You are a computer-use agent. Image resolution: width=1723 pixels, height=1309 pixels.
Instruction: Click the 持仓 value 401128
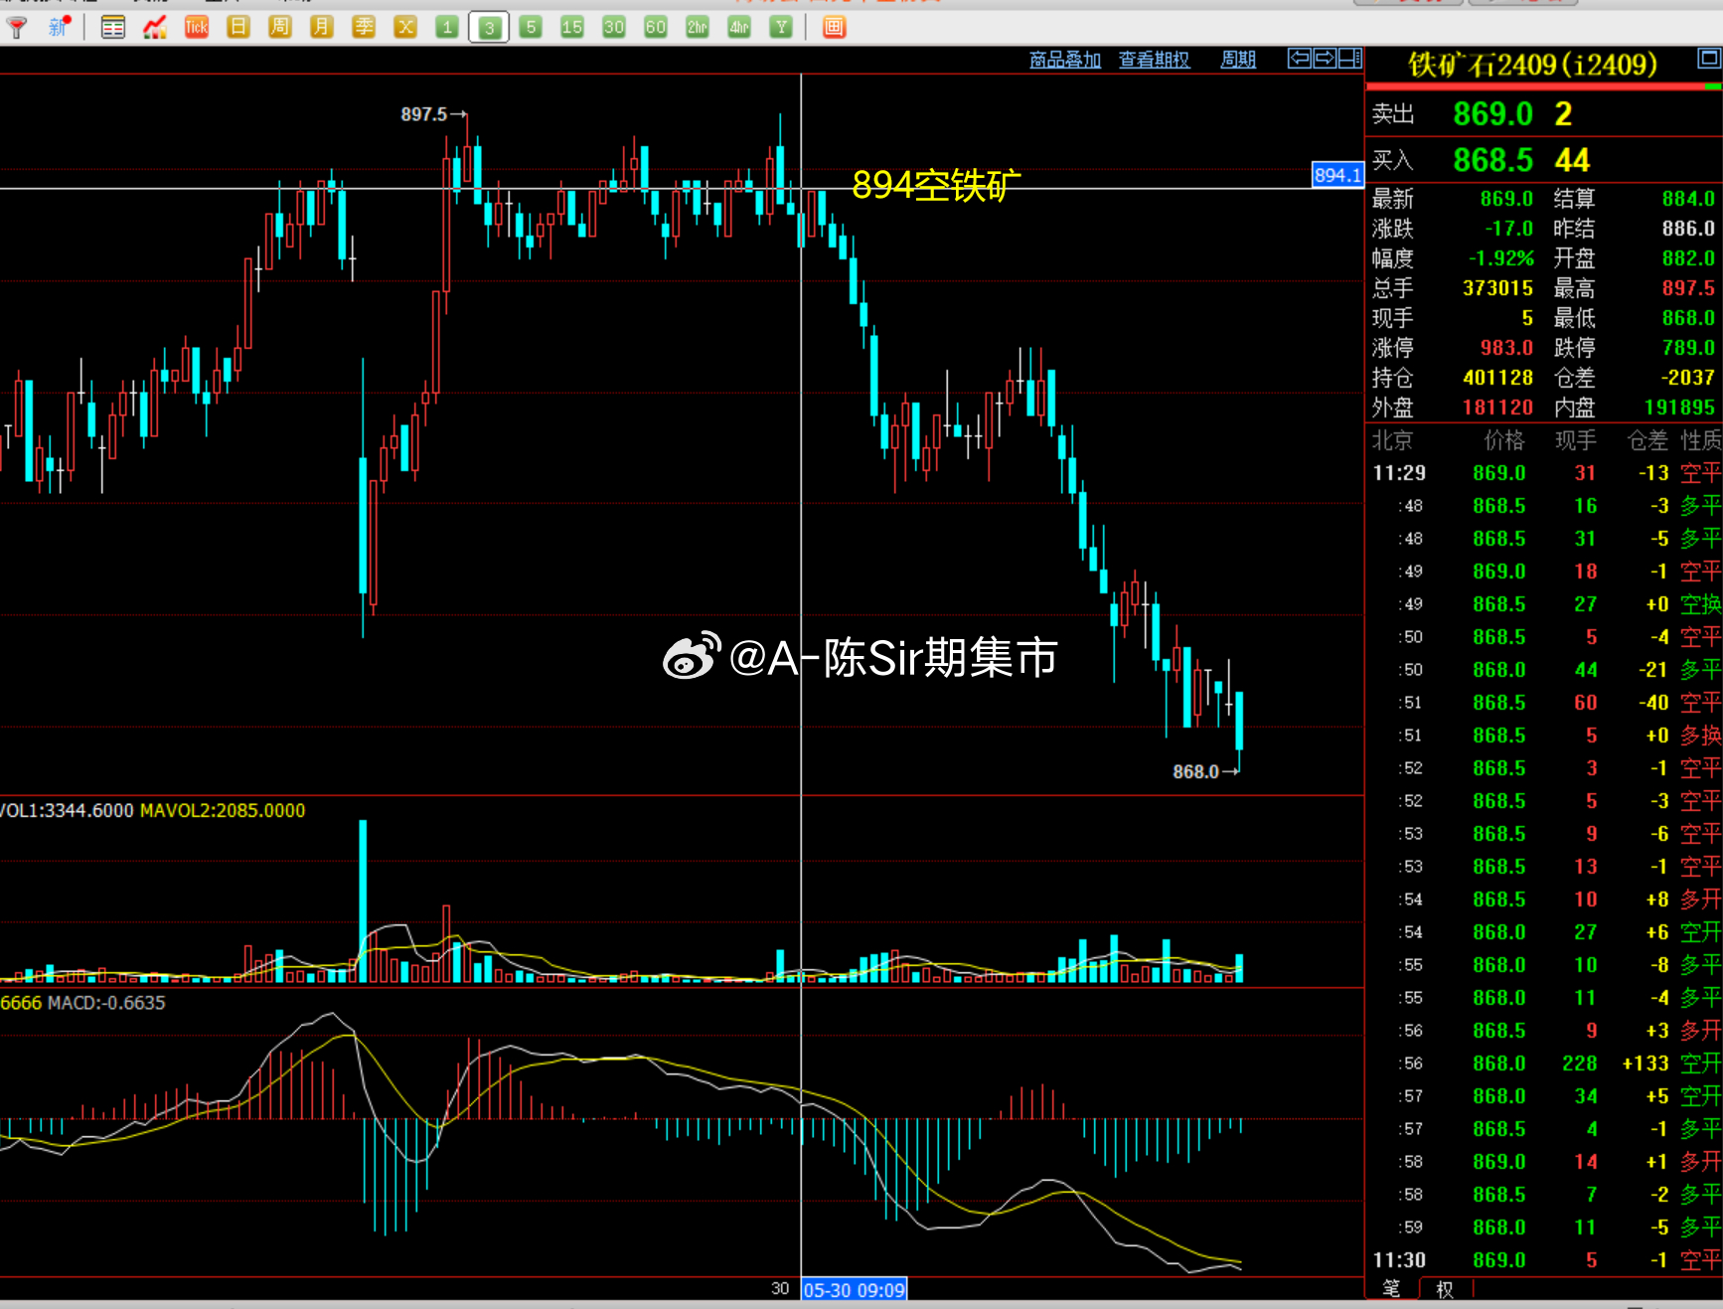click(1497, 378)
